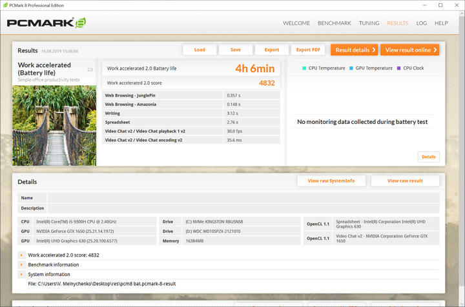
Task: Minimize the PCMark 8 window
Action: click(425, 5)
